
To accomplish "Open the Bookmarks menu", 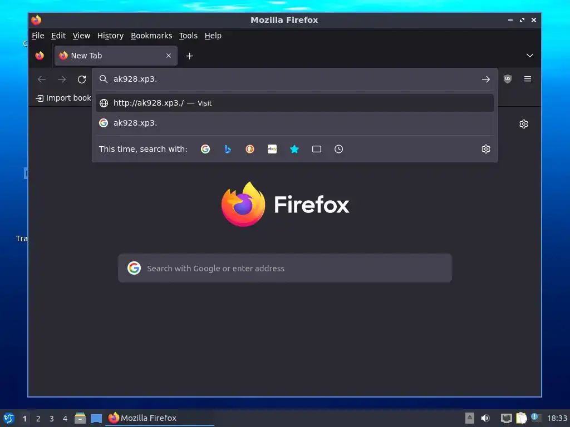I will pos(151,36).
